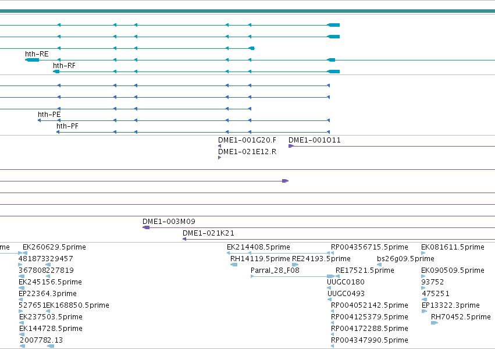Click the EP13322.3prime label

pos(451,305)
